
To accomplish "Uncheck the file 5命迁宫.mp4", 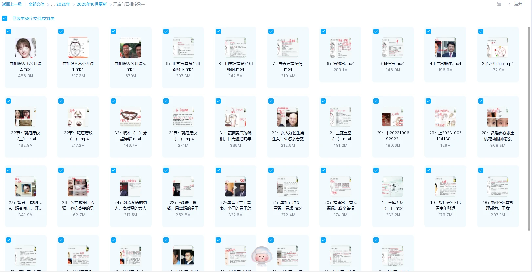I will pyautogui.click(x=376, y=31).
